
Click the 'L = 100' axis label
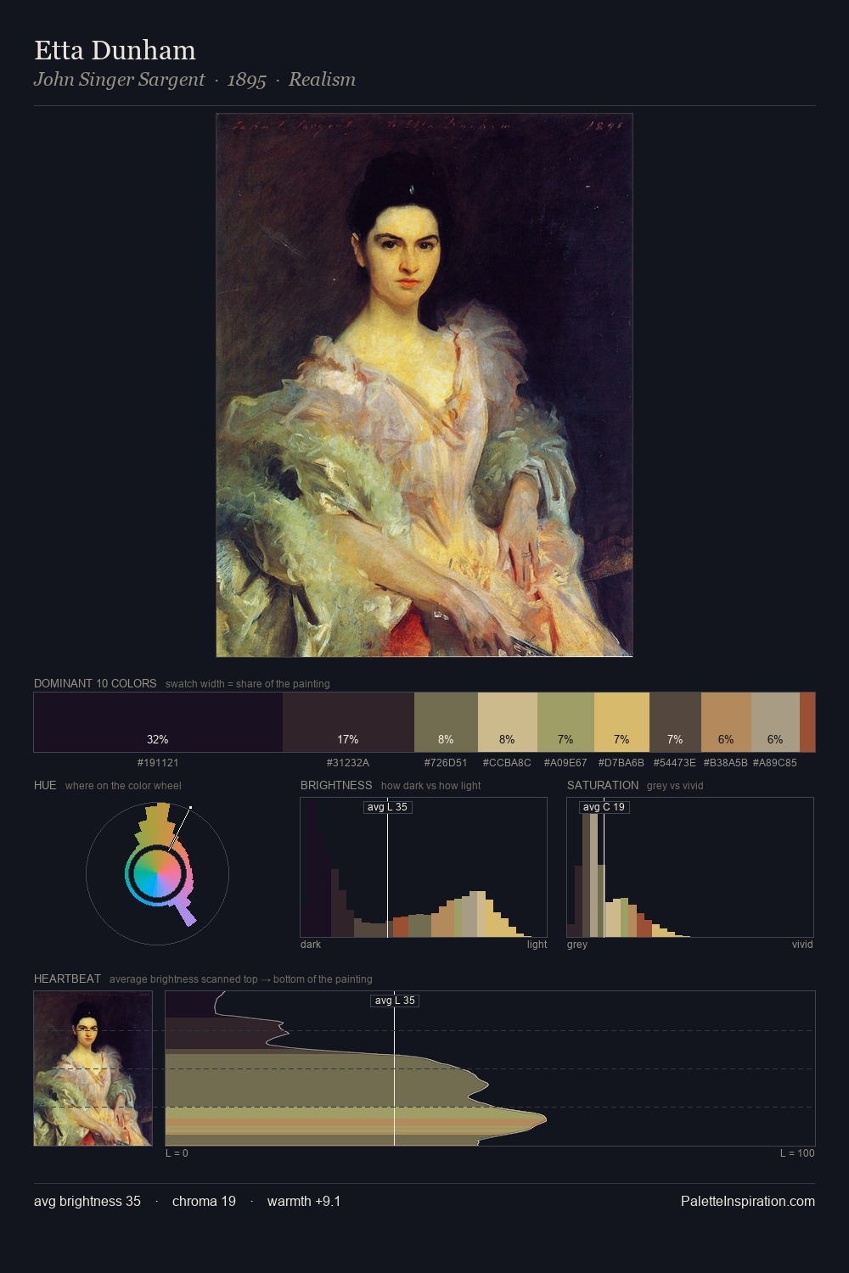coord(797,1153)
